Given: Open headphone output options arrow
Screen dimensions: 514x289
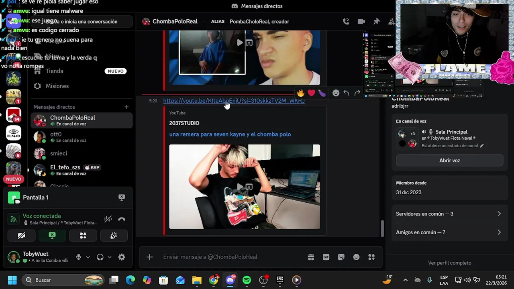Looking at the screenshot, I should pos(109,257).
